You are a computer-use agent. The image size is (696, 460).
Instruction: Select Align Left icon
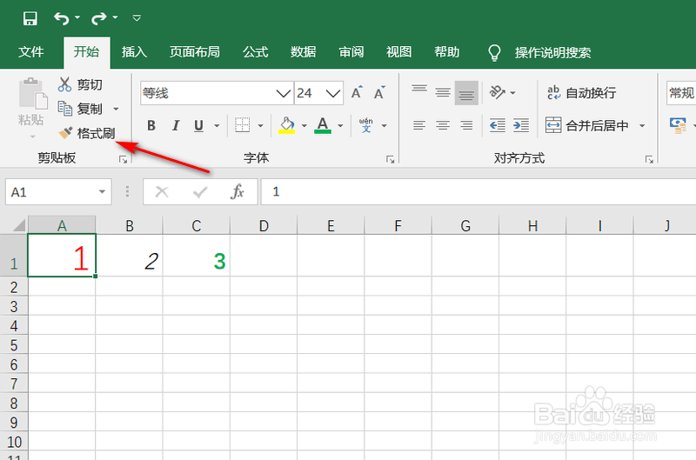pos(419,125)
